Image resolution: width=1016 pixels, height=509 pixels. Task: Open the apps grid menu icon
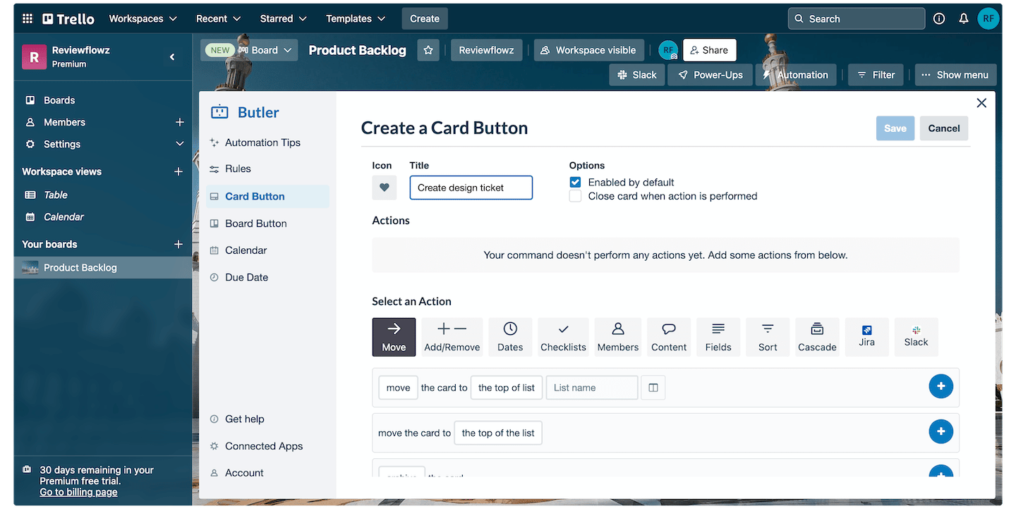[x=28, y=19]
